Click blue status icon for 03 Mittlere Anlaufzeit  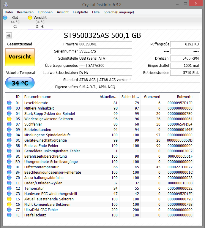tap(9, 108)
